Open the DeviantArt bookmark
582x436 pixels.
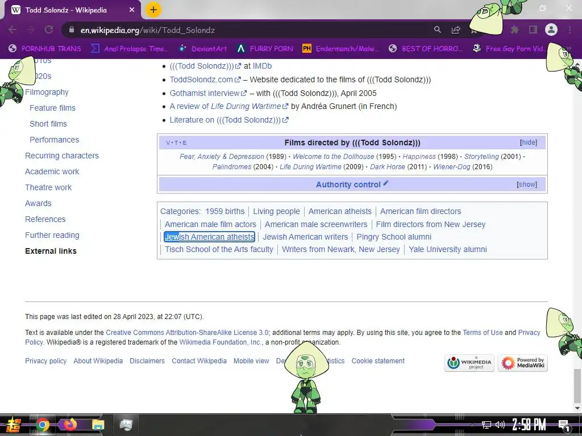coord(203,49)
